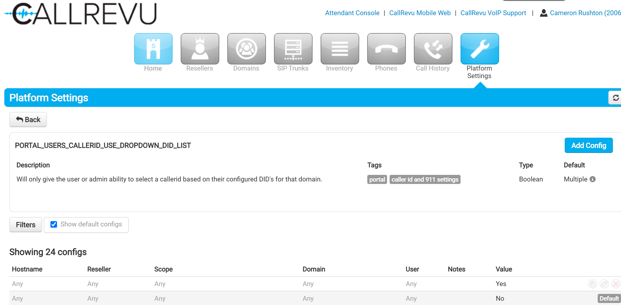
Task: Uncheck Show default configs checkbox
Action: coord(54,224)
